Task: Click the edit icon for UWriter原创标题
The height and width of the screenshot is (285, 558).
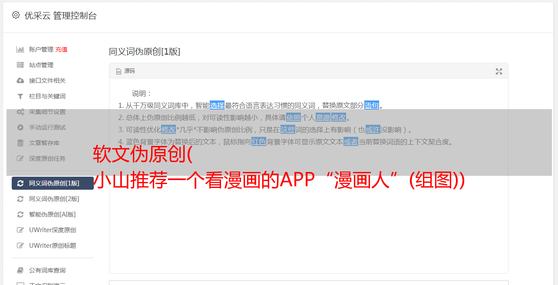Action: [20, 246]
